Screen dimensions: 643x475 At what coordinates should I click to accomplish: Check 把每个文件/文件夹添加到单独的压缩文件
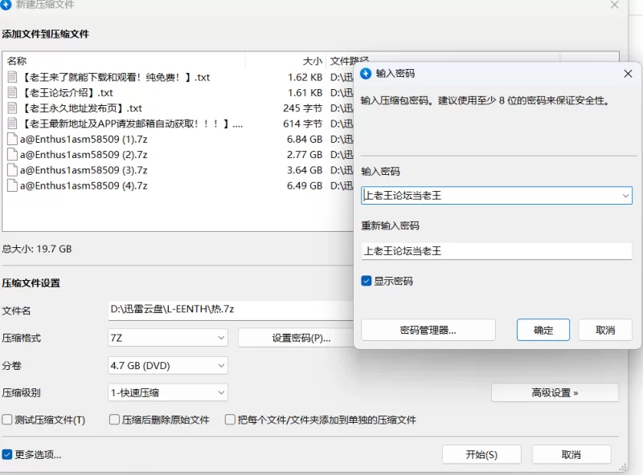click(x=230, y=420)
